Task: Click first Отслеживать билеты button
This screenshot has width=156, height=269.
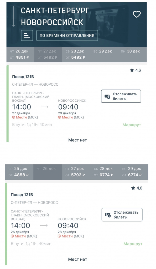Action: 121,96
